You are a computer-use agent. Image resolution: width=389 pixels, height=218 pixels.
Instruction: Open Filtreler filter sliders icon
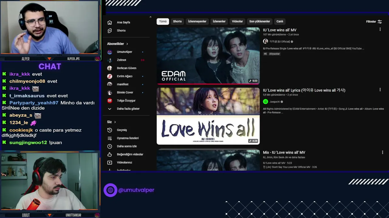tap(380, 21)
